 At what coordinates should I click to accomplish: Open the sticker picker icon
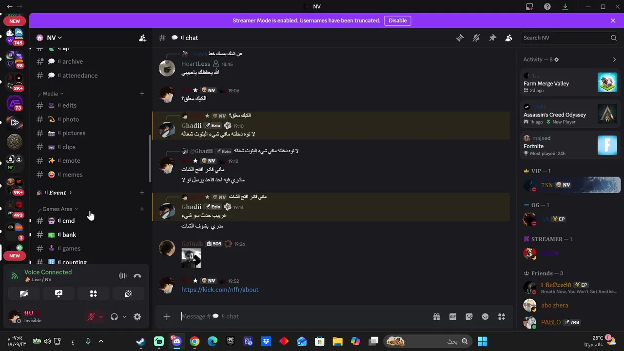pos(469,316)
